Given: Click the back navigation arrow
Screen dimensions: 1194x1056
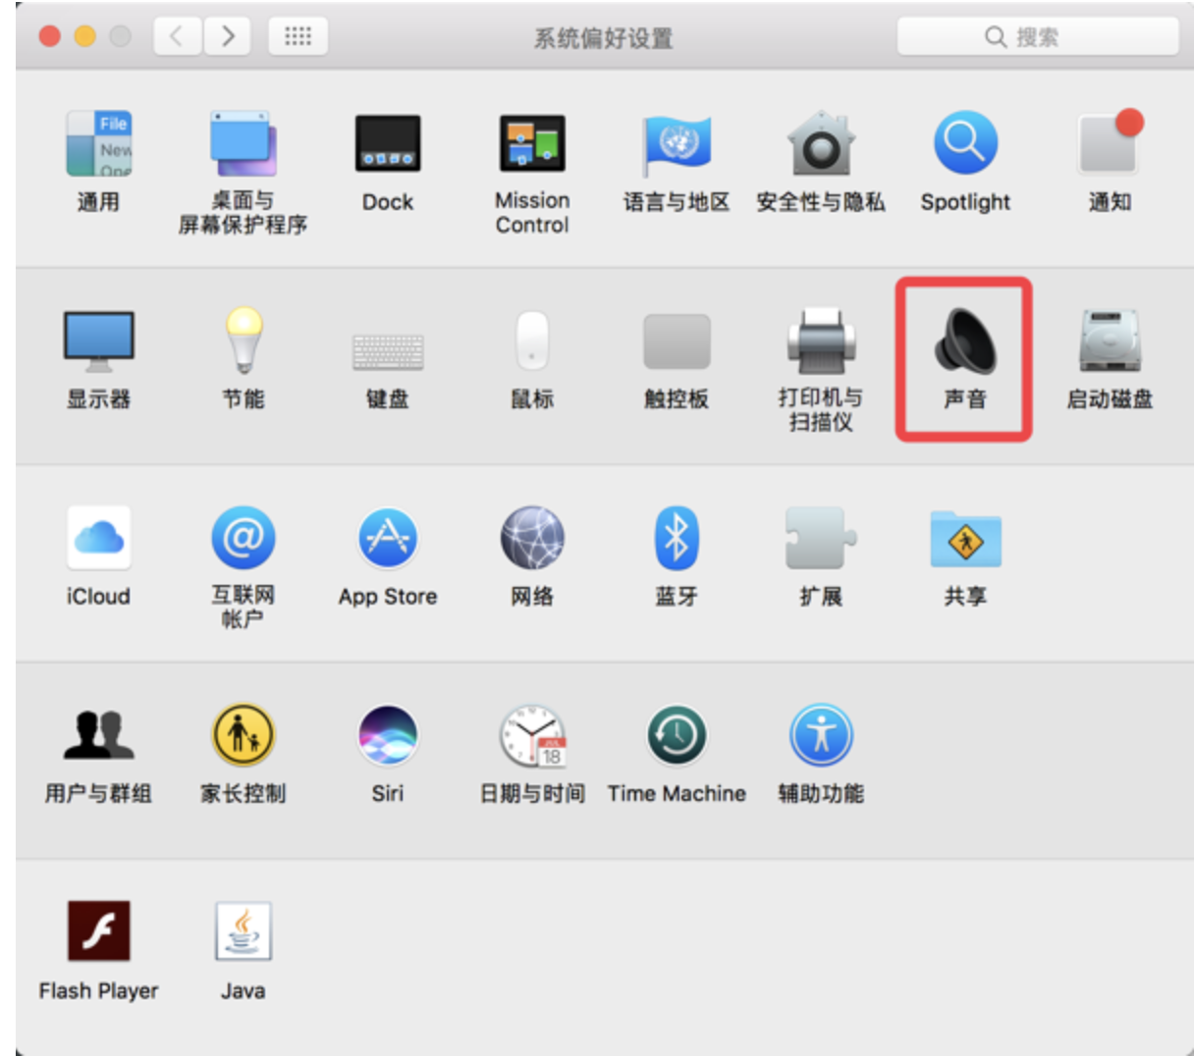Looking at the screenshot, I should pos(178,37).
